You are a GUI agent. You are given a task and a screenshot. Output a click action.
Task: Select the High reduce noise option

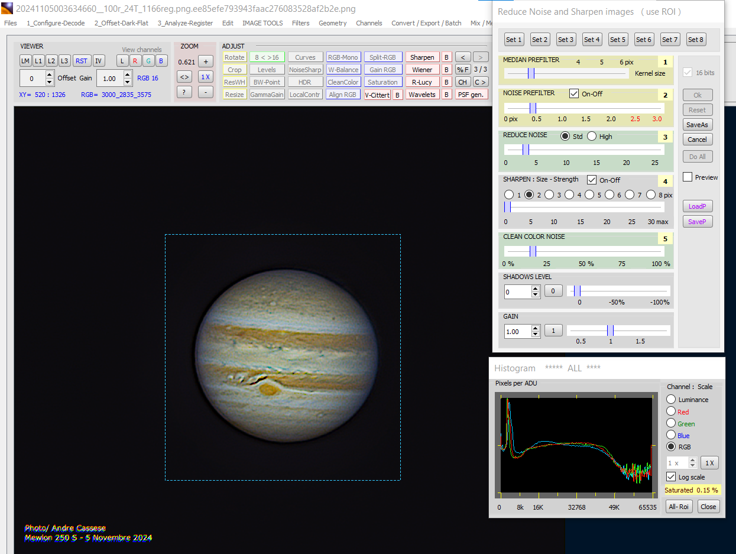(x=592, y=137)
